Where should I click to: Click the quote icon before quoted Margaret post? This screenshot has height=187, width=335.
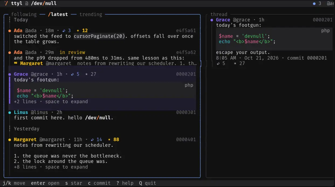click(x=15, y=63)
